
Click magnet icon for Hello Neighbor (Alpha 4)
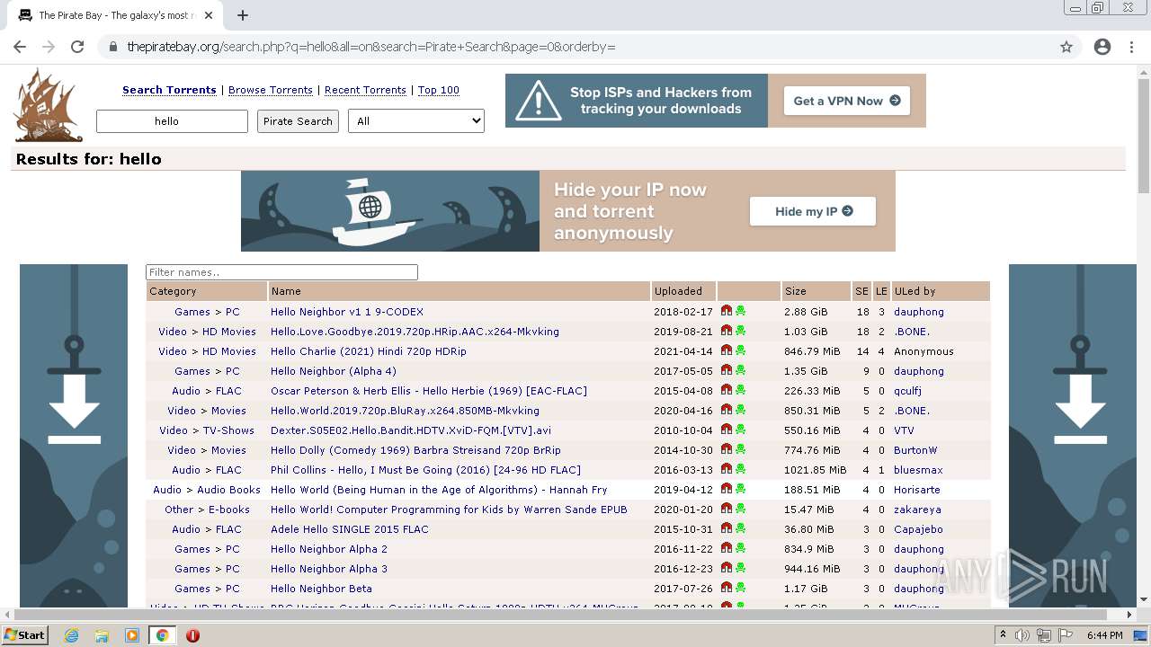pyautogui.click(x=727, y=370)
